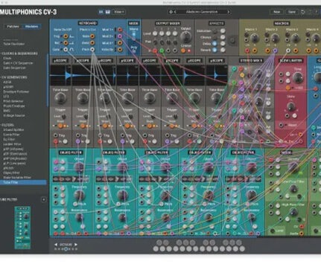
Task: Click the Keyboard Mod 2 purple jack
Action: tap(120, 36)
